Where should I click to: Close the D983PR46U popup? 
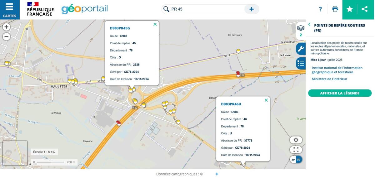[x=266, y=100]
